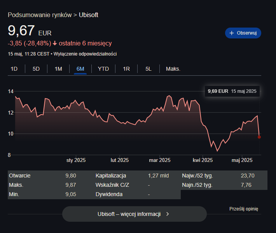The width and height of the screenshot is (276, 233).
Task: Click the Najw./52 tyg. label
Action: [x=197, y=176]
